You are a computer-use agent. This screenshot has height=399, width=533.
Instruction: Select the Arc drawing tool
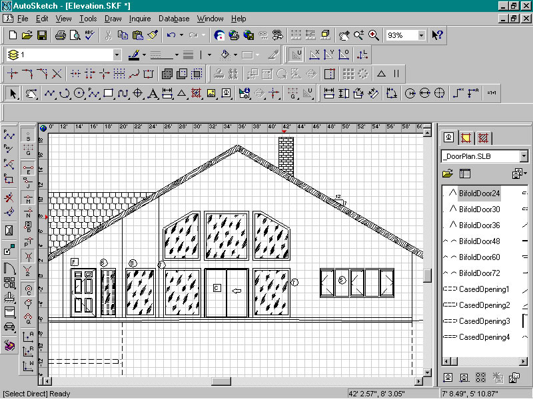pos(65,93)
